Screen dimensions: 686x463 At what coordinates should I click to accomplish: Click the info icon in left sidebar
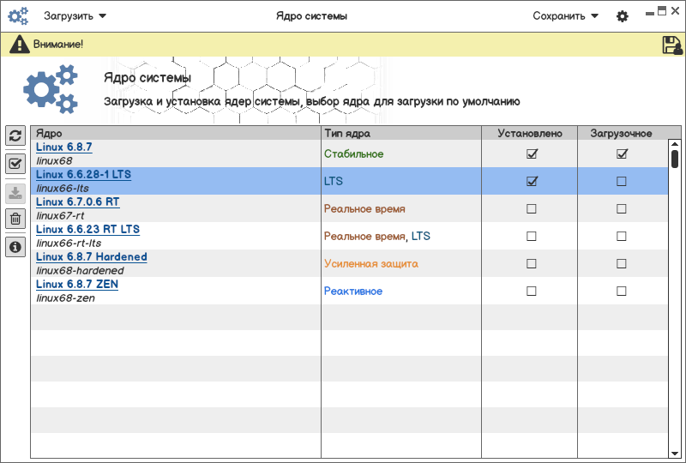[x=15, y=247]
